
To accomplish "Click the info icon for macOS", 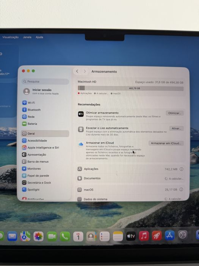I will pos(181,189).
